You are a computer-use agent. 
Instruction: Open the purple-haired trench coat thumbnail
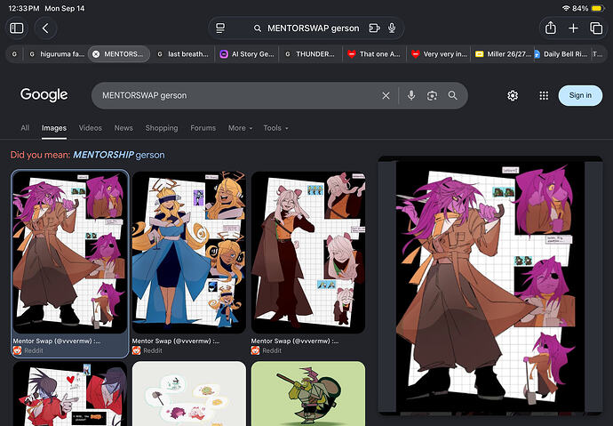click(70, 253)
